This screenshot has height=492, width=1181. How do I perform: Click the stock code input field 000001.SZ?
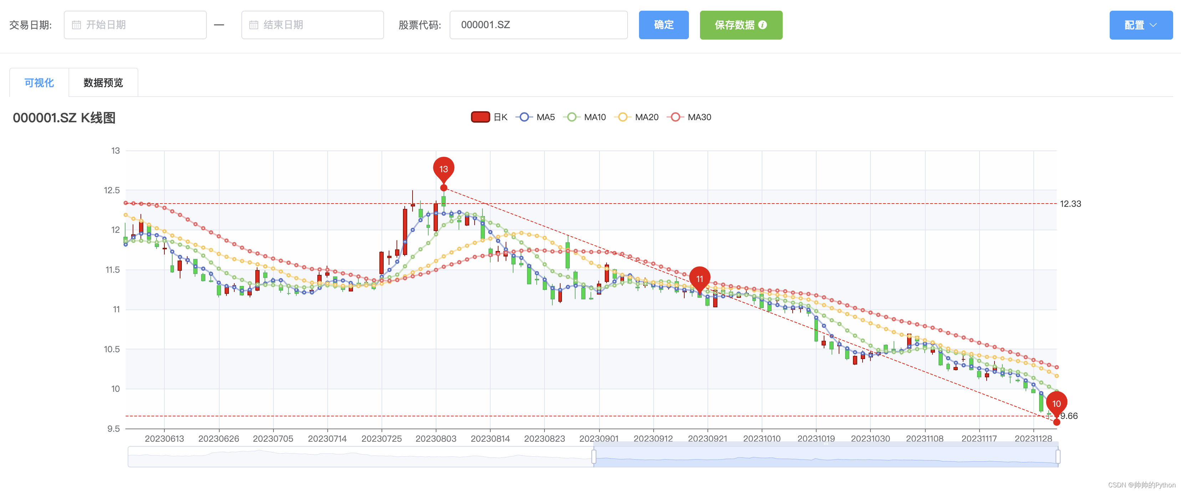point(538,25)
